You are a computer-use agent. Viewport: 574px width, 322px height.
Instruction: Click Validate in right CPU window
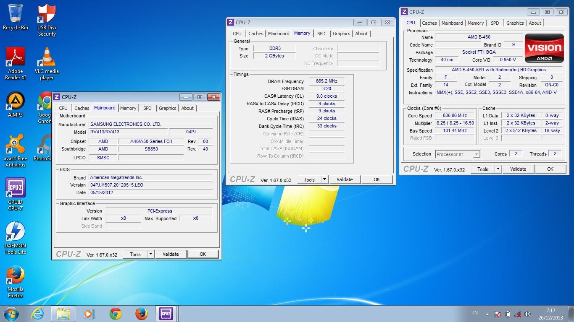(518, 169)
